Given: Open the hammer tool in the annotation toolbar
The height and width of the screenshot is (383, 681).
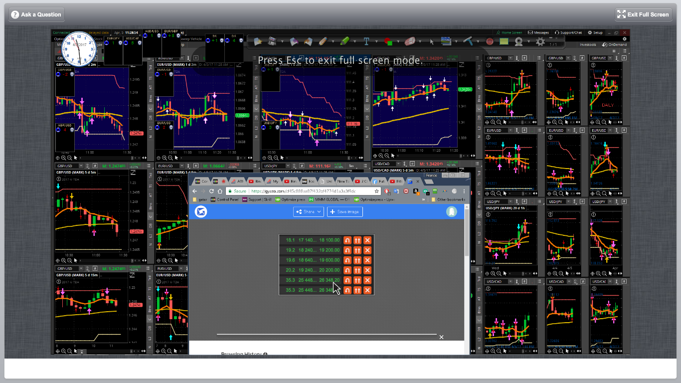Looking at the screenshot, I should 468,41.
